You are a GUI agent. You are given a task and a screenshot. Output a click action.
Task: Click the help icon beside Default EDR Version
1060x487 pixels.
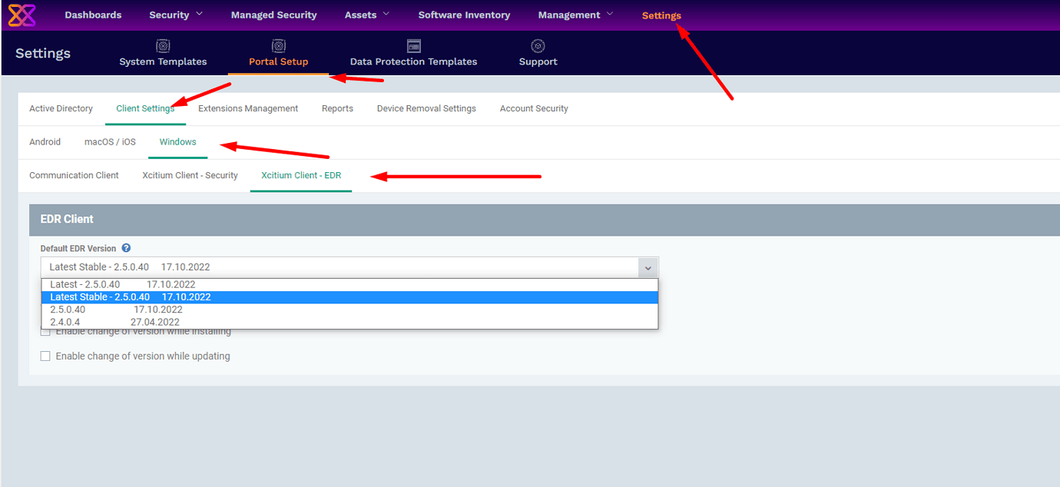(126, 247)
